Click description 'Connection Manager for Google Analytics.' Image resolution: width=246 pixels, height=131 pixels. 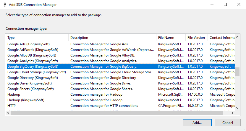[103, 61]
